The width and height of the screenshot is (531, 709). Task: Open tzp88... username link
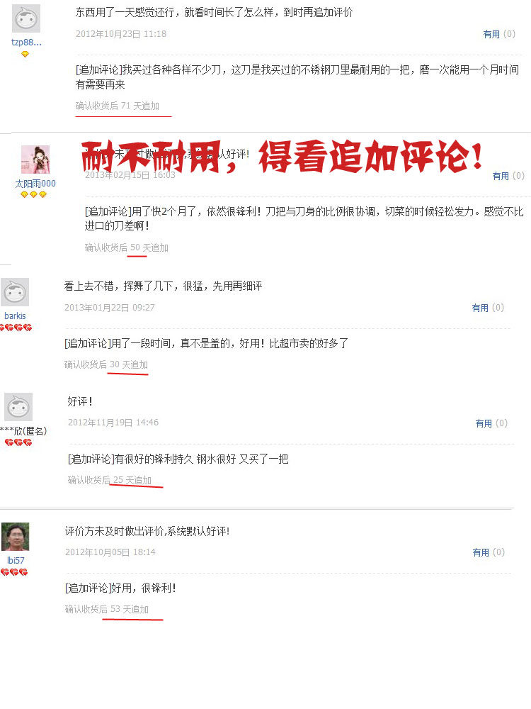point(26,43)
